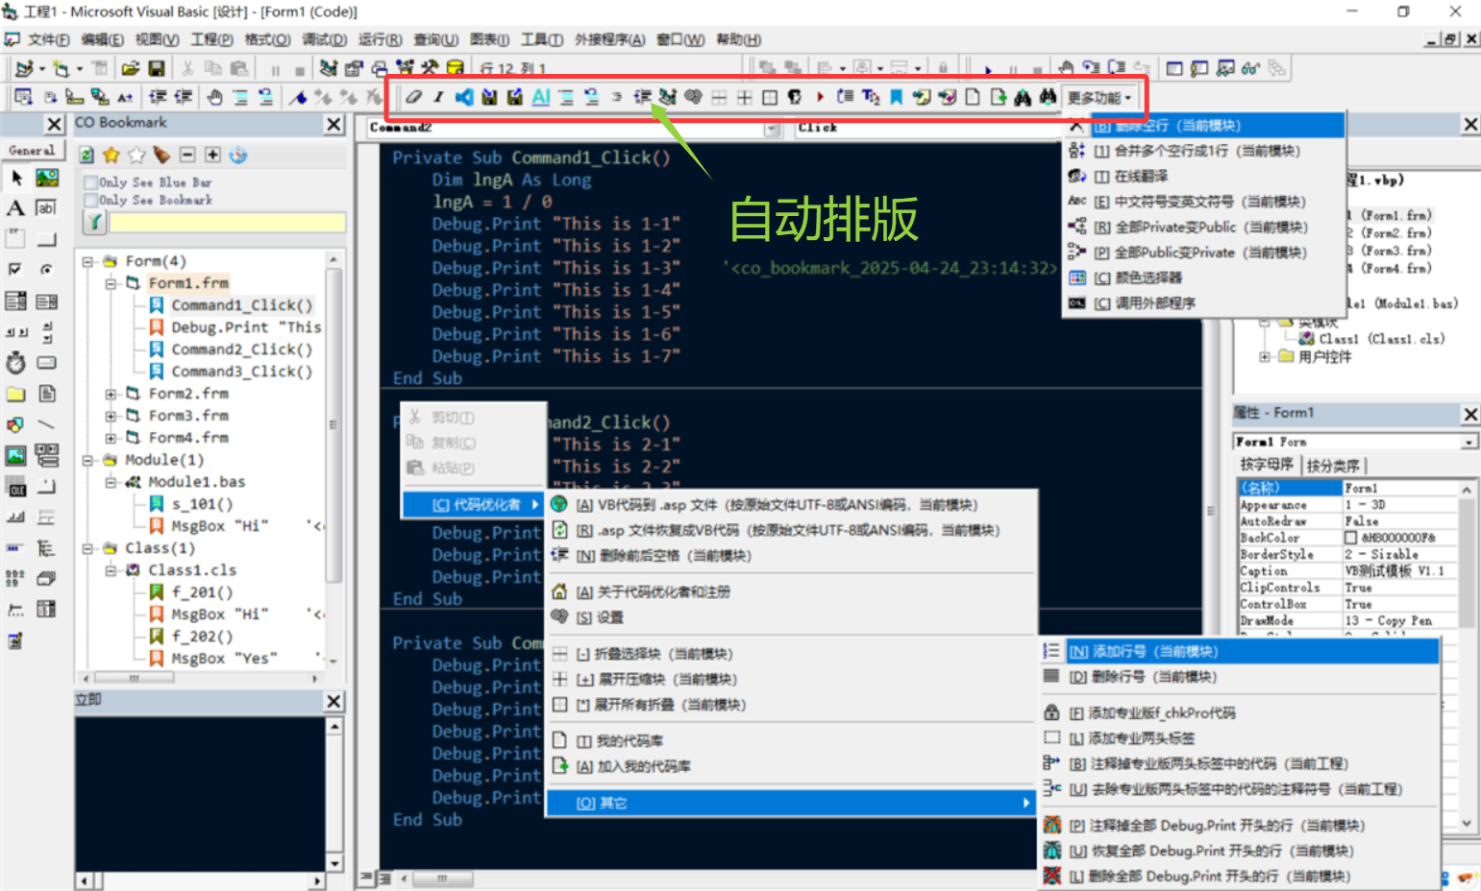
Task: Enable the 'Only See Bookmark' checkbox
Action: (x=90, y=200)
